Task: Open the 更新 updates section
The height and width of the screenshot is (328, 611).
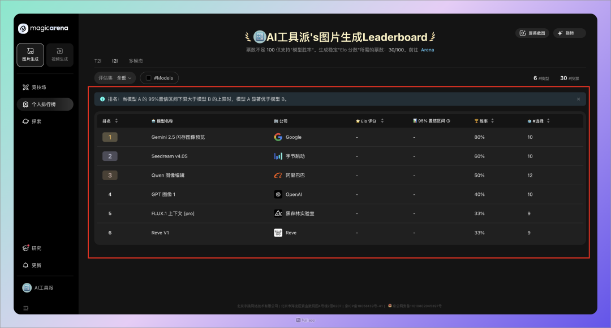Action: point(45,265)
